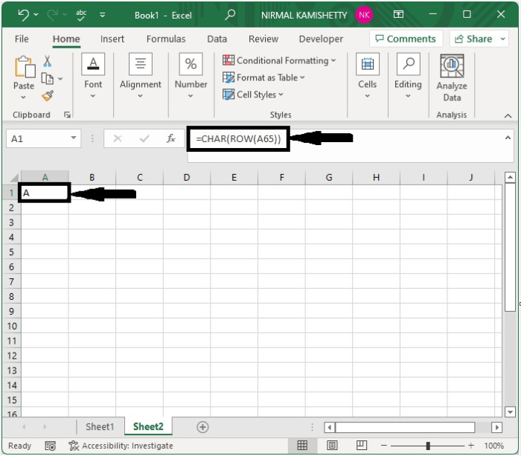This screenshot has height=456, width=521.
Task: Click the Comments button
Action: [406, 39]
